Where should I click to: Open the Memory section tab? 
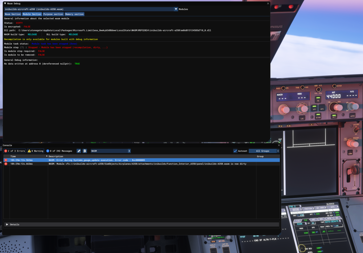point(74,14)
